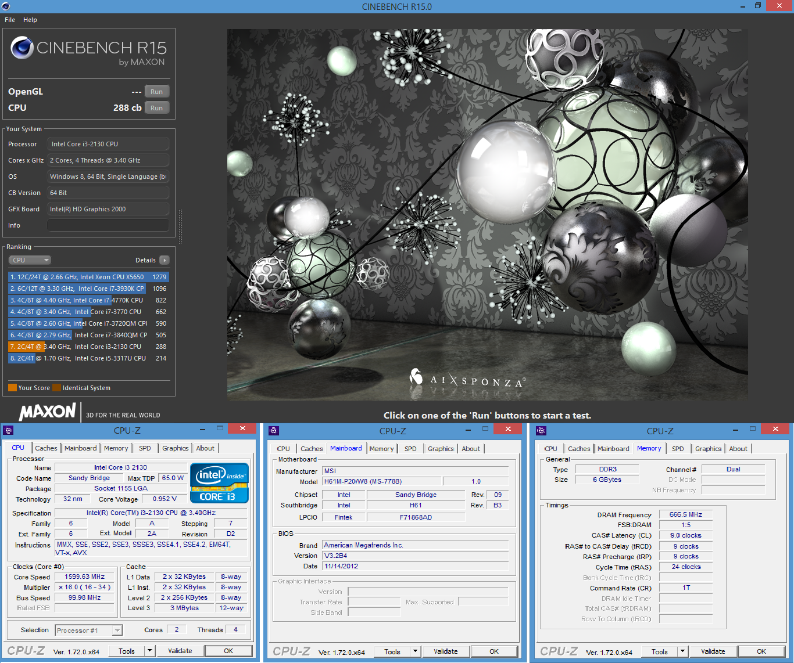Open Processor #1 selection dropdown
The image size is (794, 663).
(89, 630)
